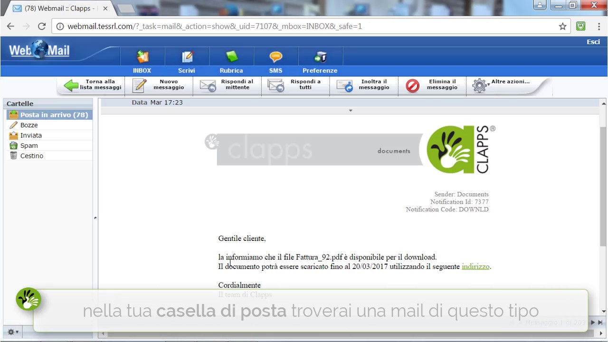Image resolution: width=608 pixels, height=342 pixels.
Task: Follow the green indirizzo download link
Action: point(475,266)
